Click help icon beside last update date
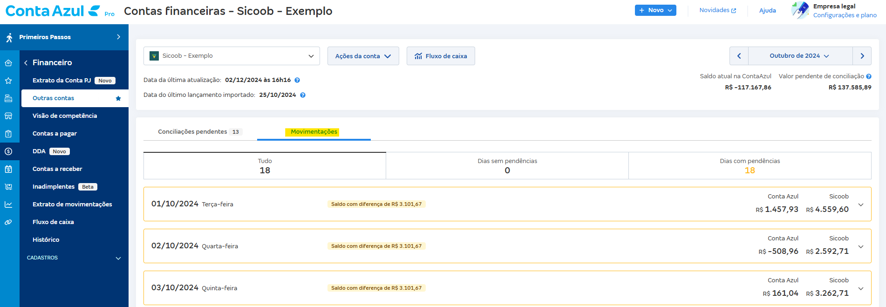This screenshot has height=307, width=886. [297, 80]
